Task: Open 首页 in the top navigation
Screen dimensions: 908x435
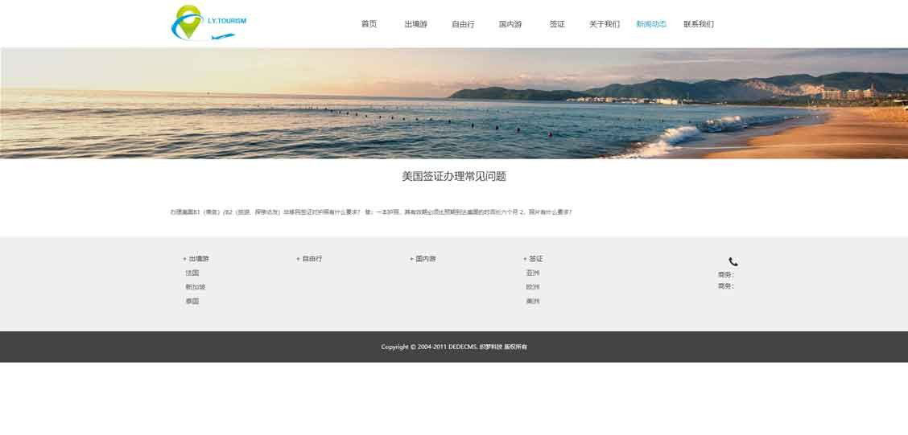Action: point(369,24)
